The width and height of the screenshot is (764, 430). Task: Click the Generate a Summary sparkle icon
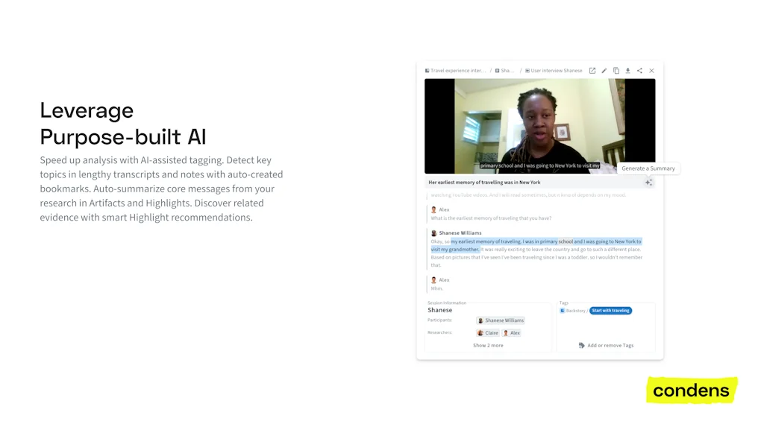click(648, 183)
